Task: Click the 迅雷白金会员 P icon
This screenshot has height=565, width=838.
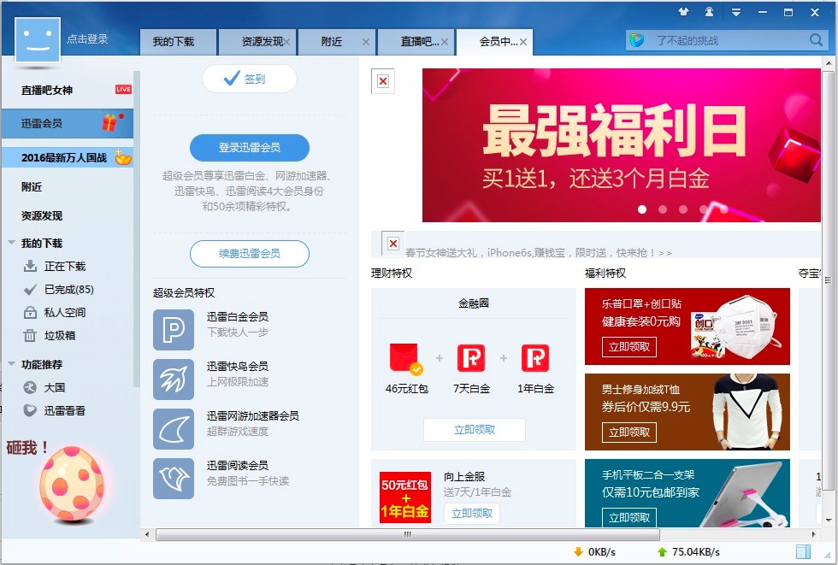Action: [x=174, y=330]
